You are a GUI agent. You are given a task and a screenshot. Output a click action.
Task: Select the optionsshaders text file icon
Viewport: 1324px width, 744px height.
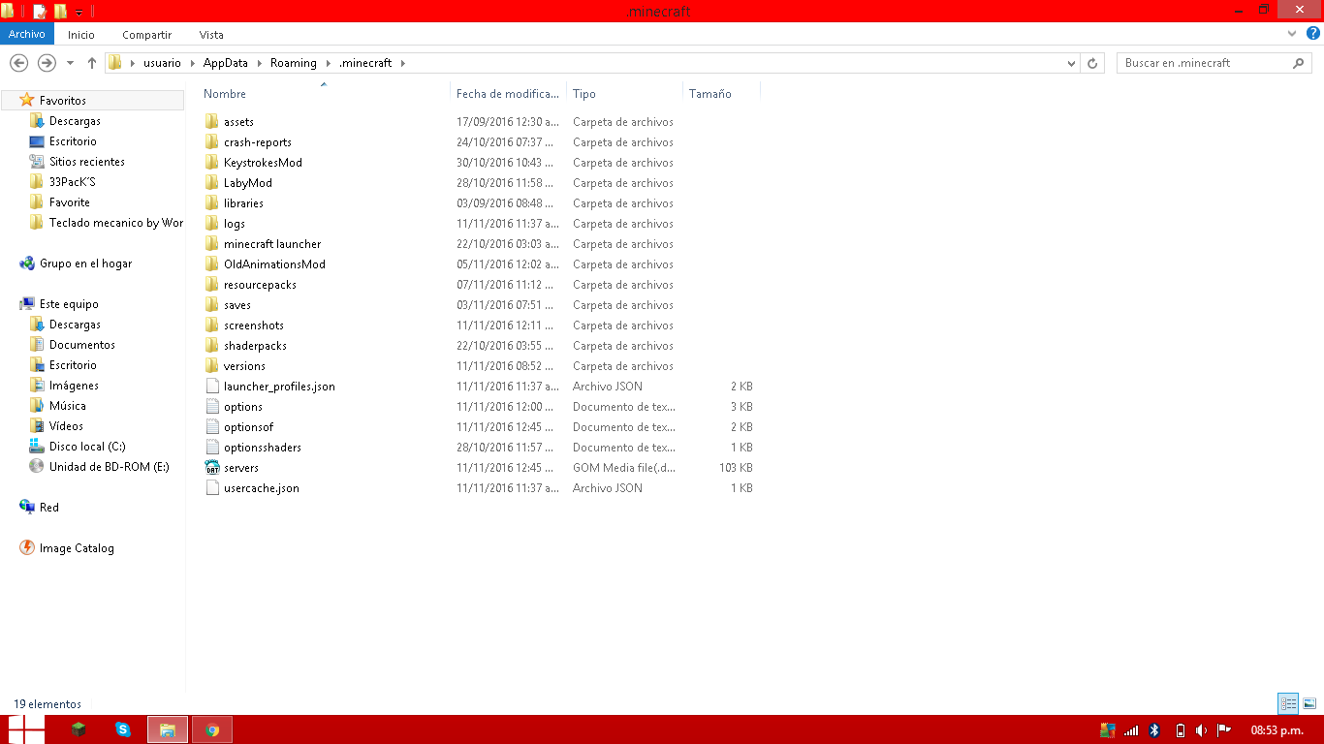point(213,448)
